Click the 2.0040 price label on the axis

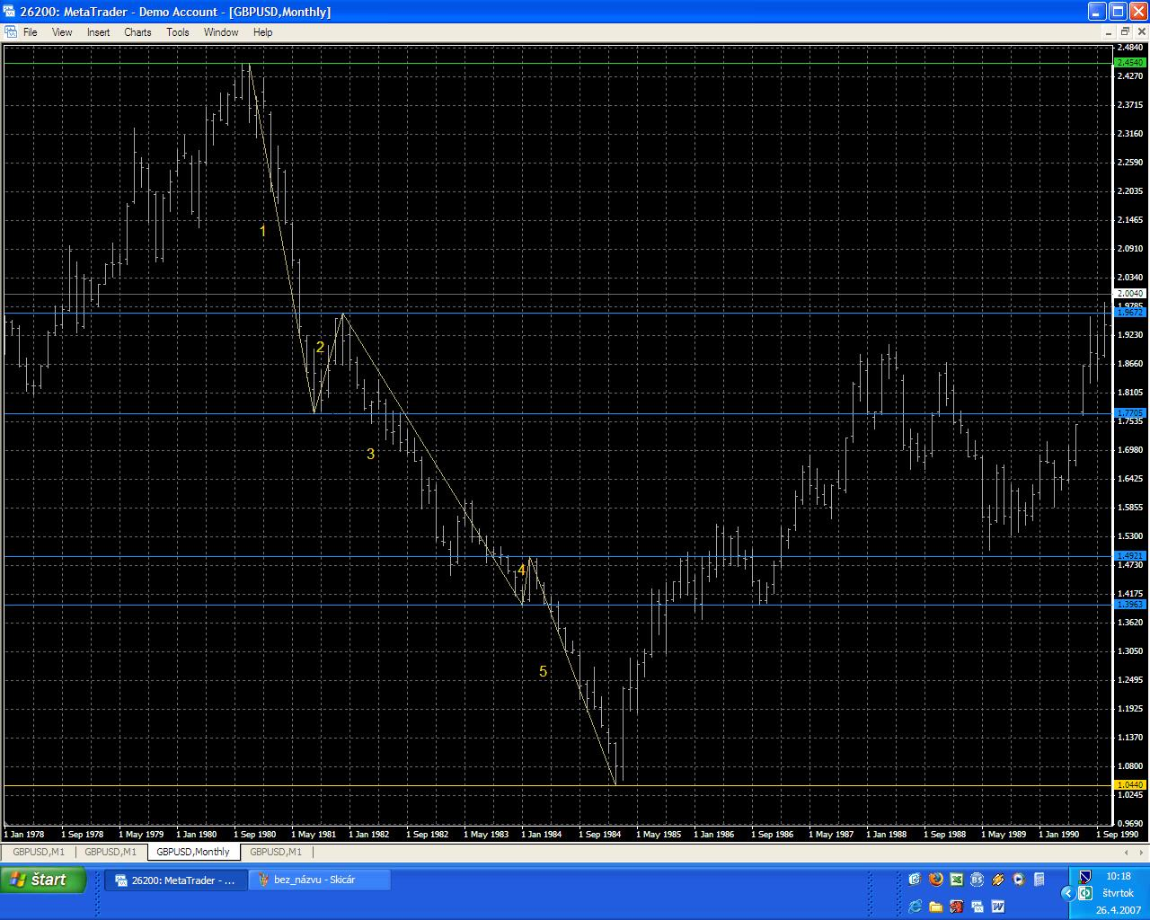pyautogui.click(x=1129, y=294)
